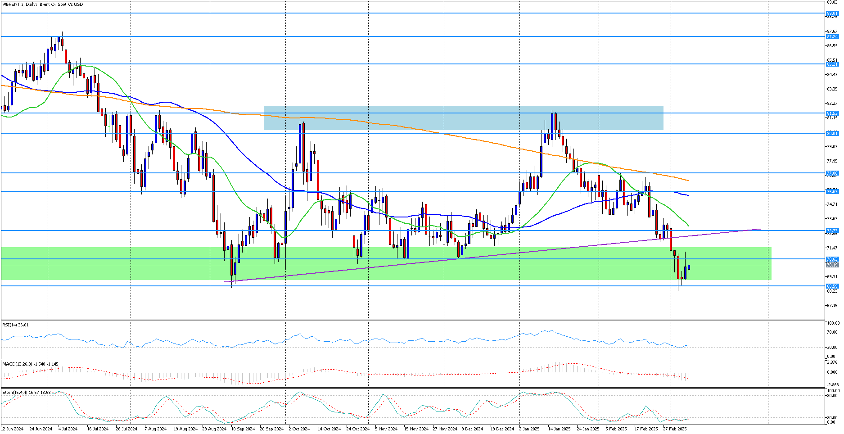Click the highlighted 81.52 price level label

coord(832,113)
